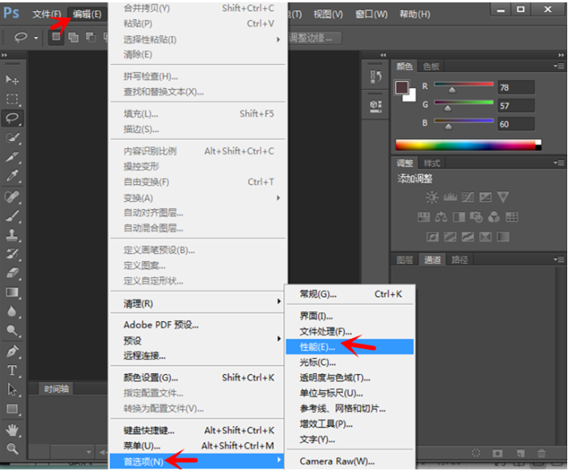This screenshot has width=568, height=471.
Task: Select the Hand tool
Action: (x=13, y=429)
